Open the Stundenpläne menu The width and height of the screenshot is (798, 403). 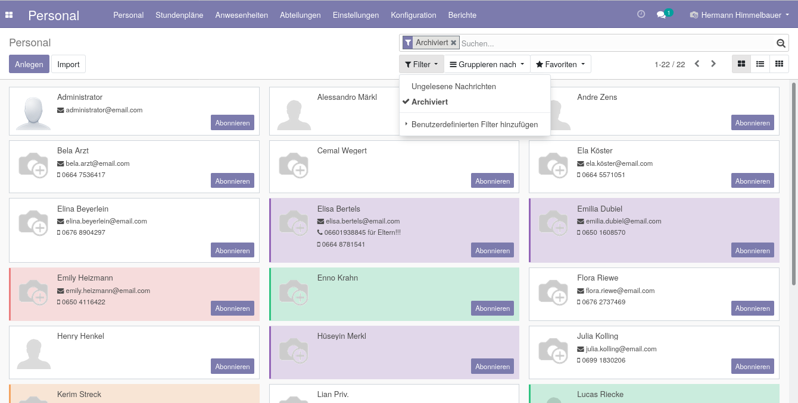tap(179, 15)
